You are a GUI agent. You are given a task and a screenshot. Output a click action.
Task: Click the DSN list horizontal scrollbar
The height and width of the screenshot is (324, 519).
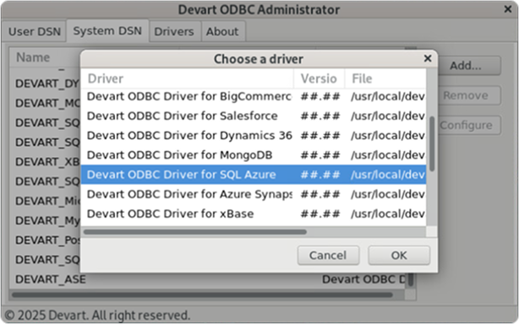tap(202, 294)
